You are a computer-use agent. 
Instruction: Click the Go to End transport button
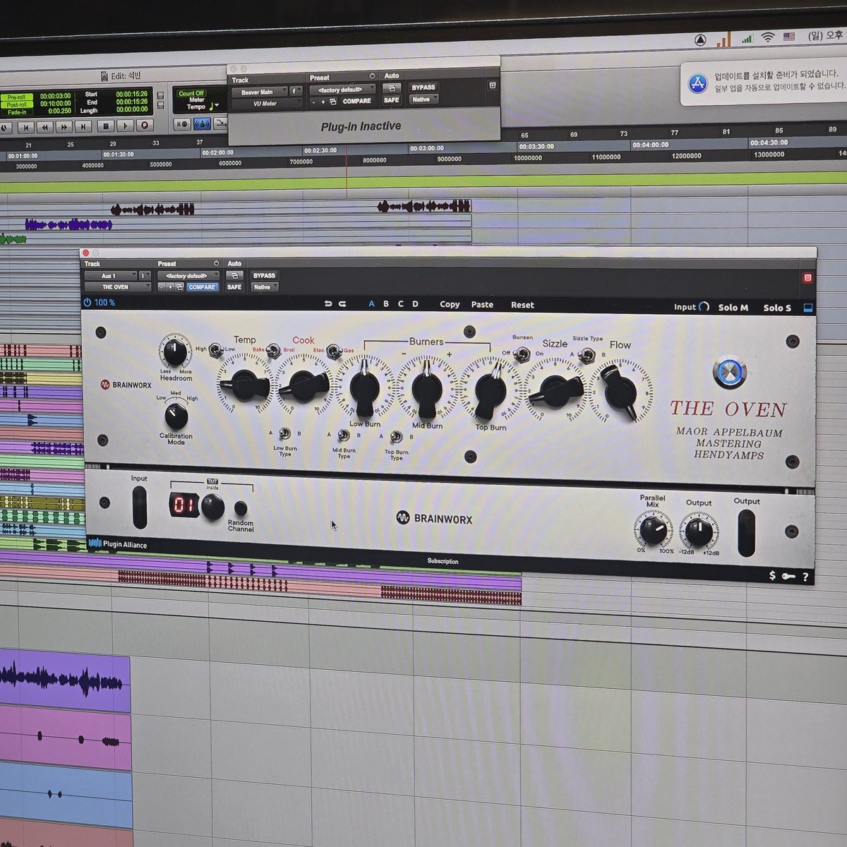click(83, 126)
